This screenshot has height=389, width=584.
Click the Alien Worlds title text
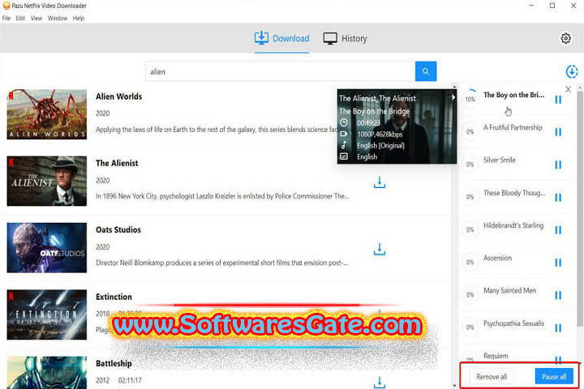point(118,96)
